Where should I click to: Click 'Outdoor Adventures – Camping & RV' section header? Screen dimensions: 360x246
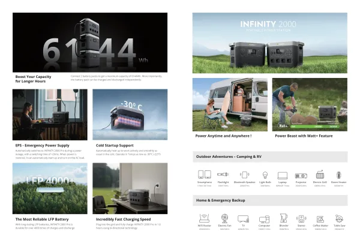click(270, 157)
